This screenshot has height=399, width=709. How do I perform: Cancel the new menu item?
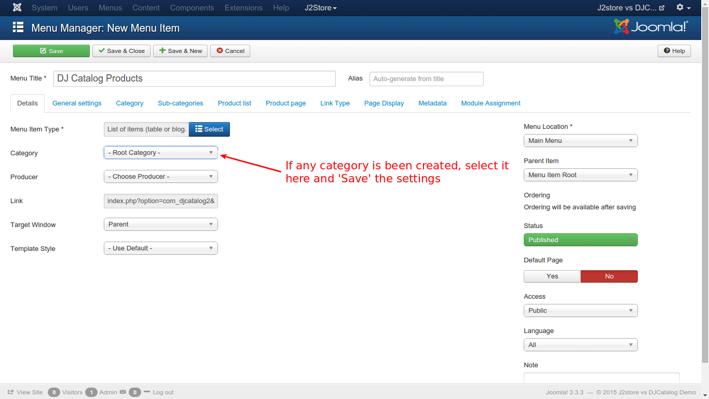point(230,51)
